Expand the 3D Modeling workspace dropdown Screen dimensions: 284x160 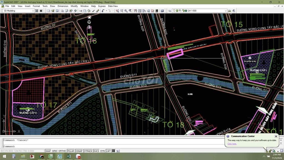pos(33,11)
